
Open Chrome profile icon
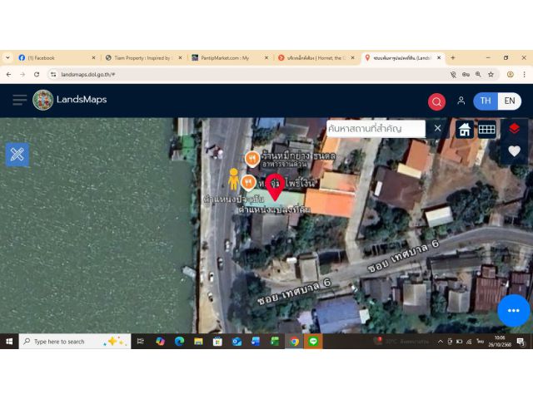pos(511,74)
